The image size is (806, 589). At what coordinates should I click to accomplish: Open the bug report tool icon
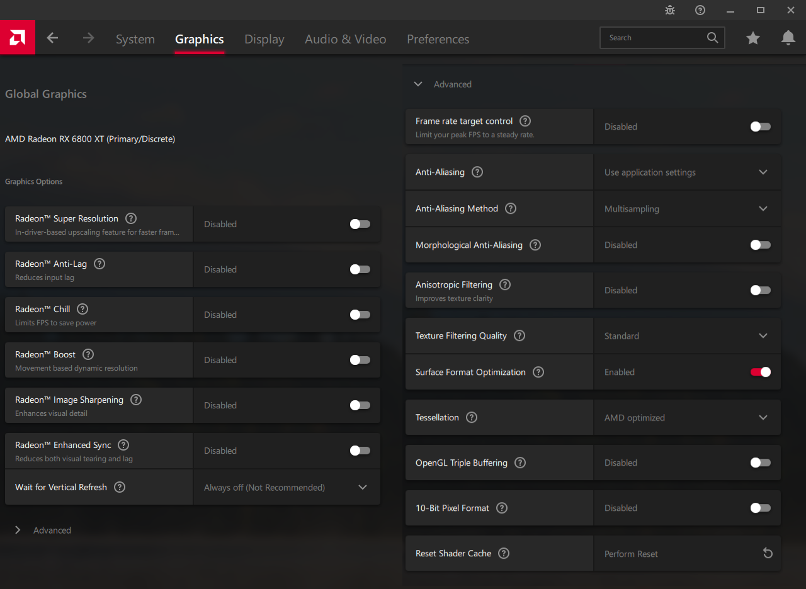click(670, 10)
